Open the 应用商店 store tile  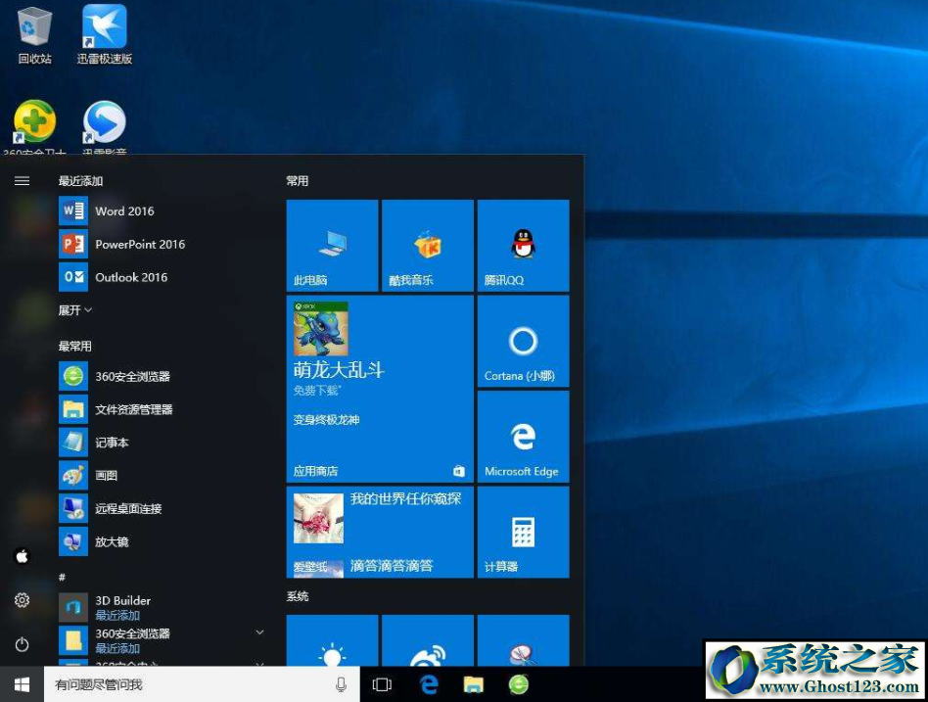click(x=380, y=389)
